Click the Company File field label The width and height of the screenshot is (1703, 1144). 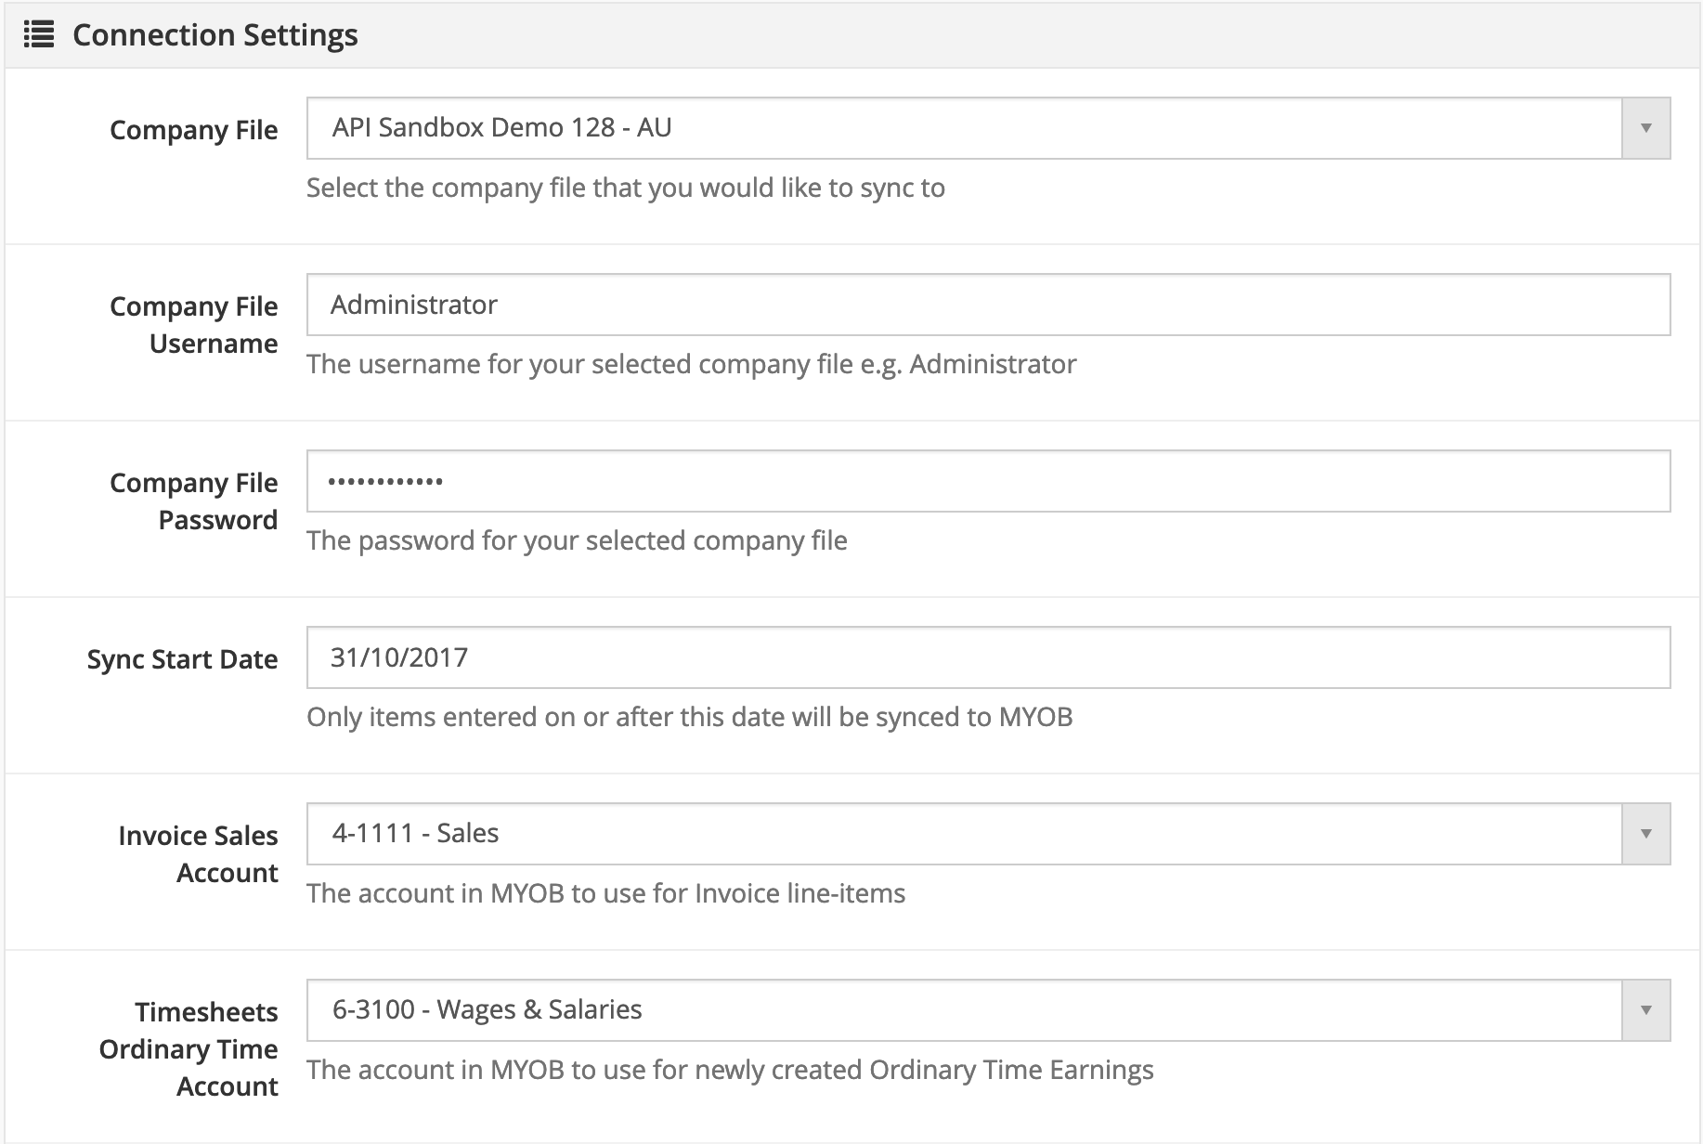(x=193, y=130)
